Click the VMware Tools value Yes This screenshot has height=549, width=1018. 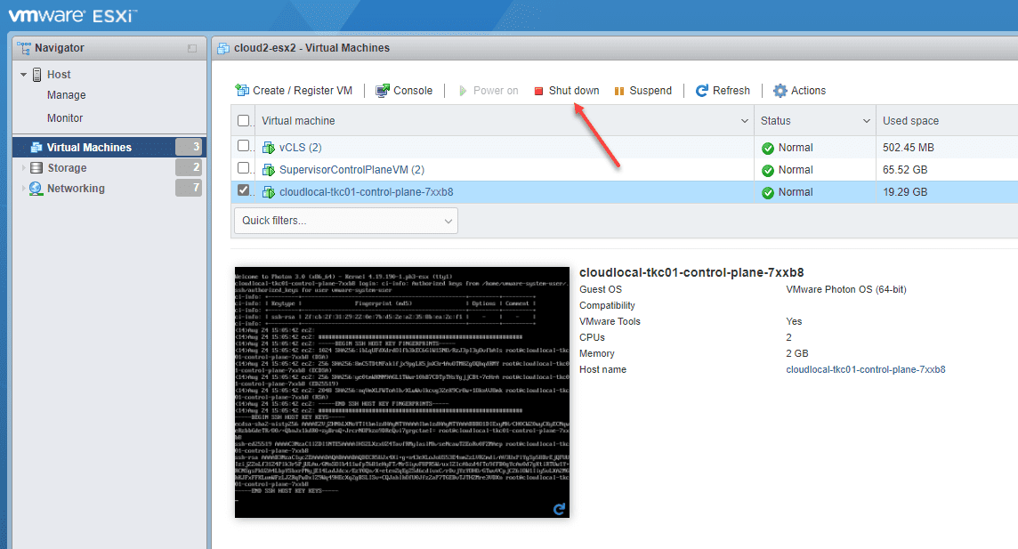coord(794,321)
